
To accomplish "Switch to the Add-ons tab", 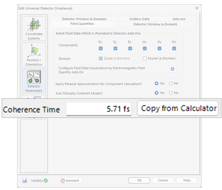I will [179, 19].
